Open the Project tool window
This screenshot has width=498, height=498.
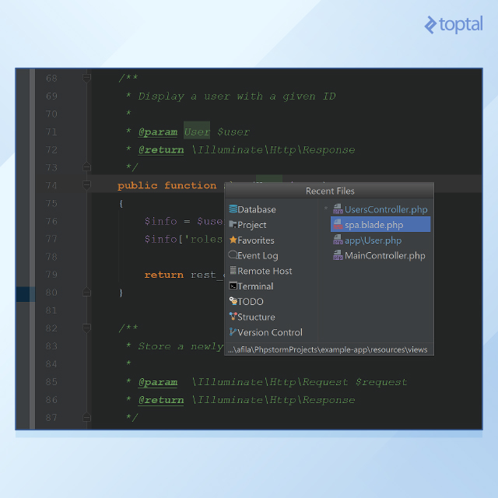[x=251, y=225]
